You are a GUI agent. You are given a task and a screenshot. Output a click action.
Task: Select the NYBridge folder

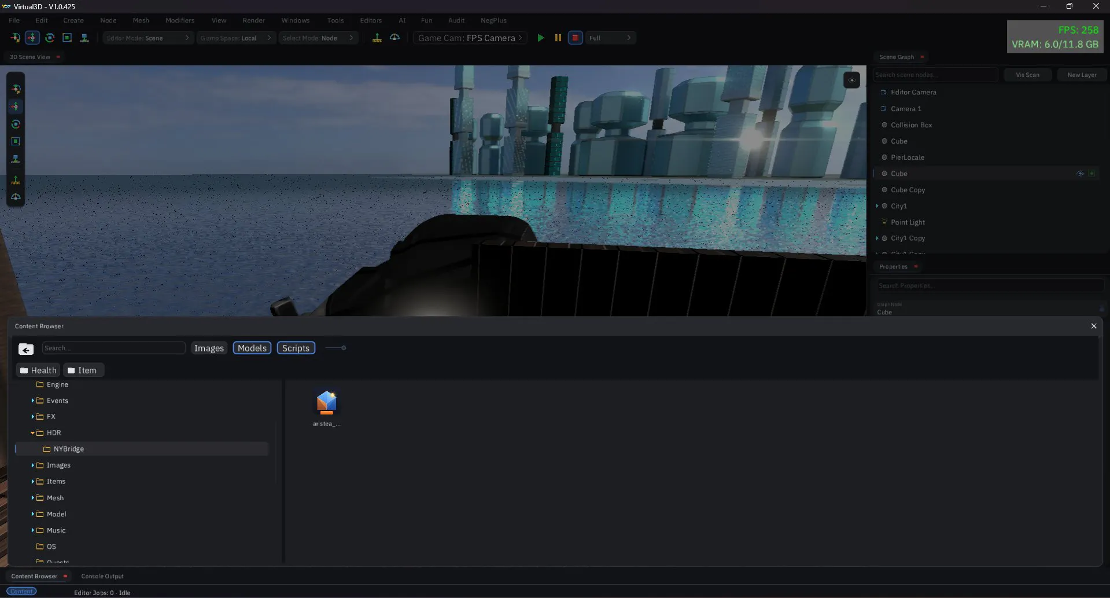[142, 449]
